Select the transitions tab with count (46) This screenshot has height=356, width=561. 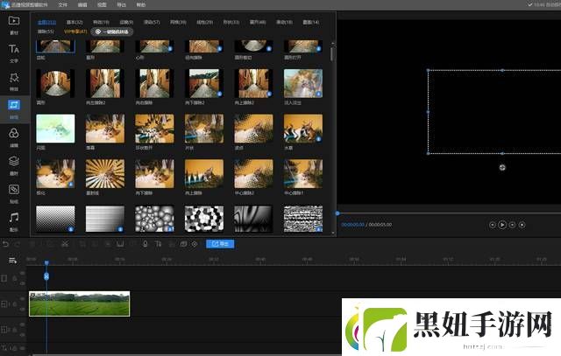(258, 22)
